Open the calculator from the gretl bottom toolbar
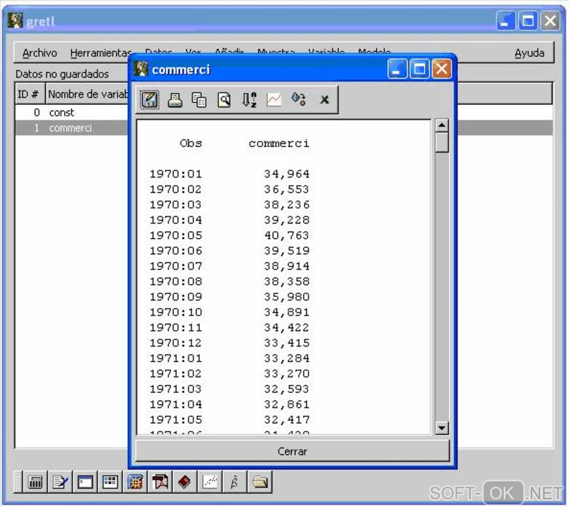 point(35,482)
